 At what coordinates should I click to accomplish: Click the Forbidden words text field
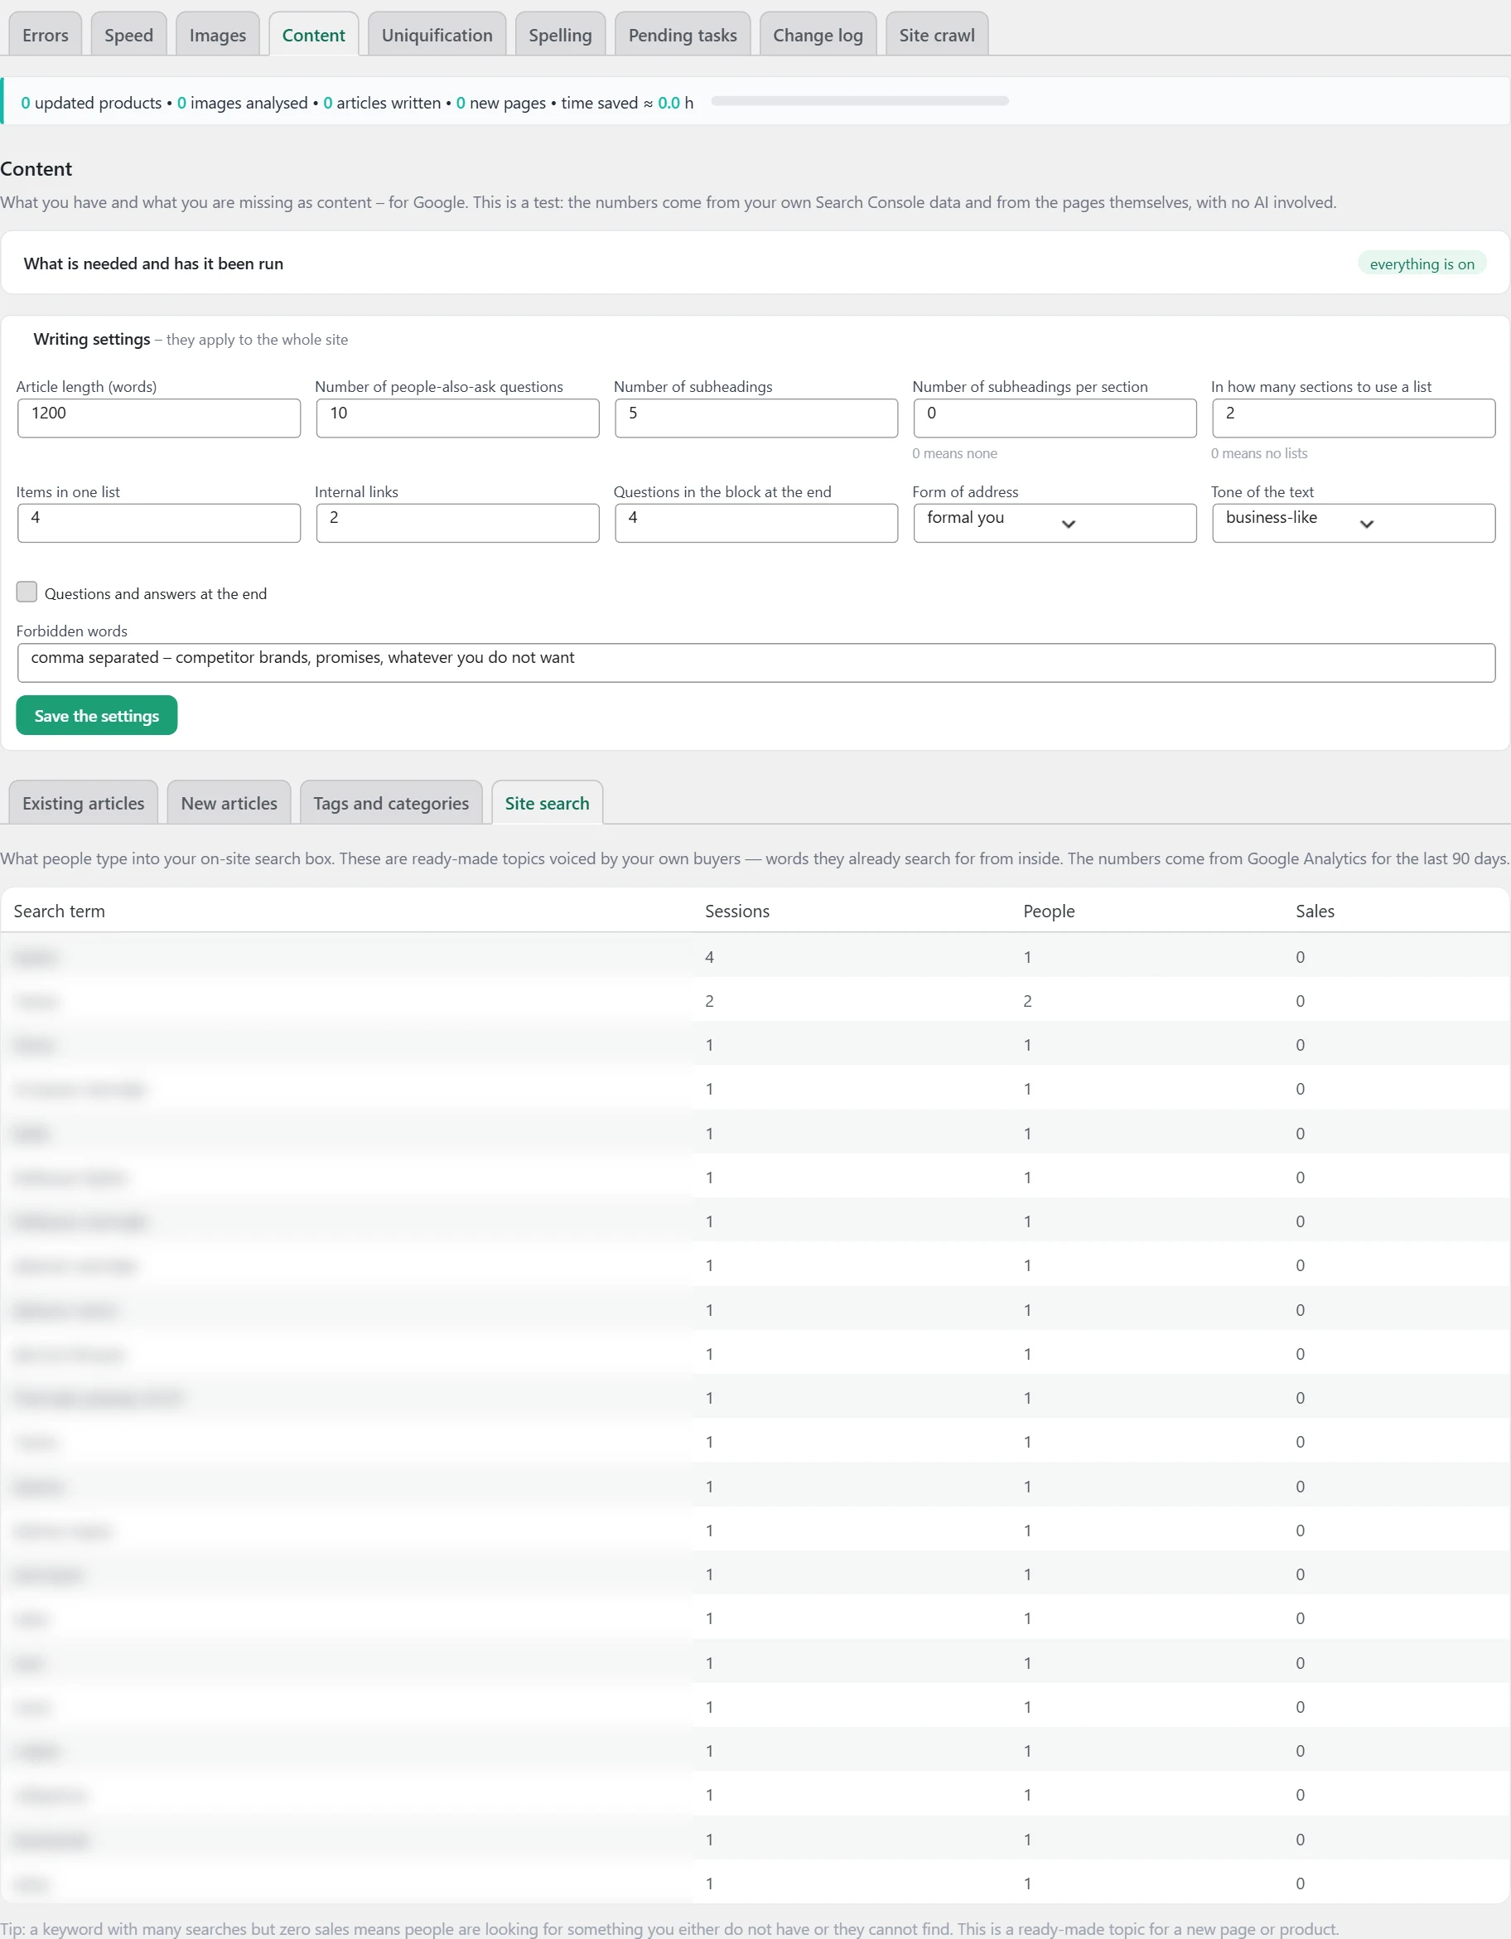tap(756, 663)
